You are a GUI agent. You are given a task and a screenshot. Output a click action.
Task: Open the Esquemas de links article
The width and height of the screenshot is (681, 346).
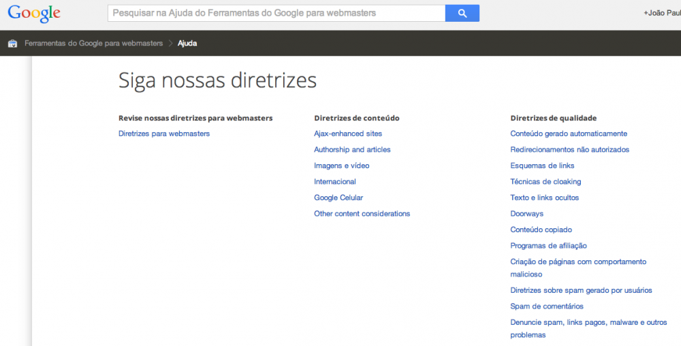[542, 166]
